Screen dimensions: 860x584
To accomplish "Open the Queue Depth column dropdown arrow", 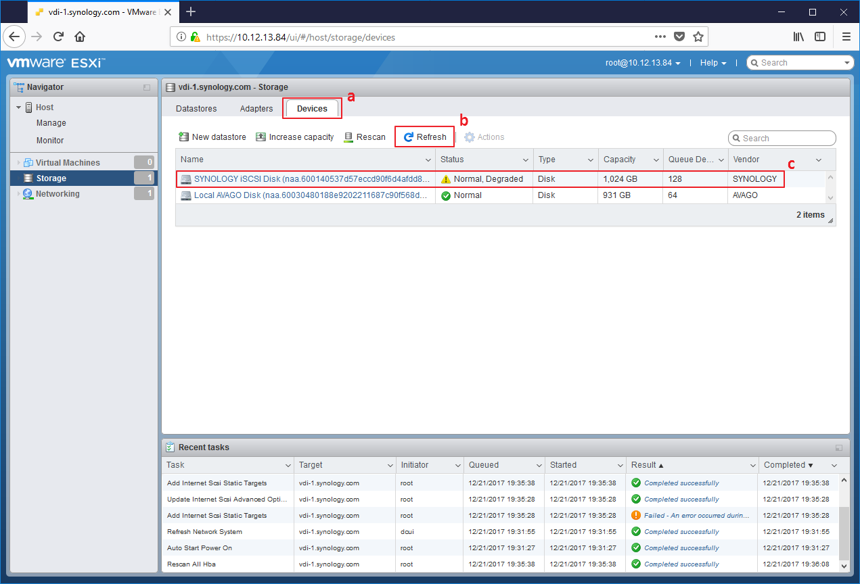I will 721,160.
